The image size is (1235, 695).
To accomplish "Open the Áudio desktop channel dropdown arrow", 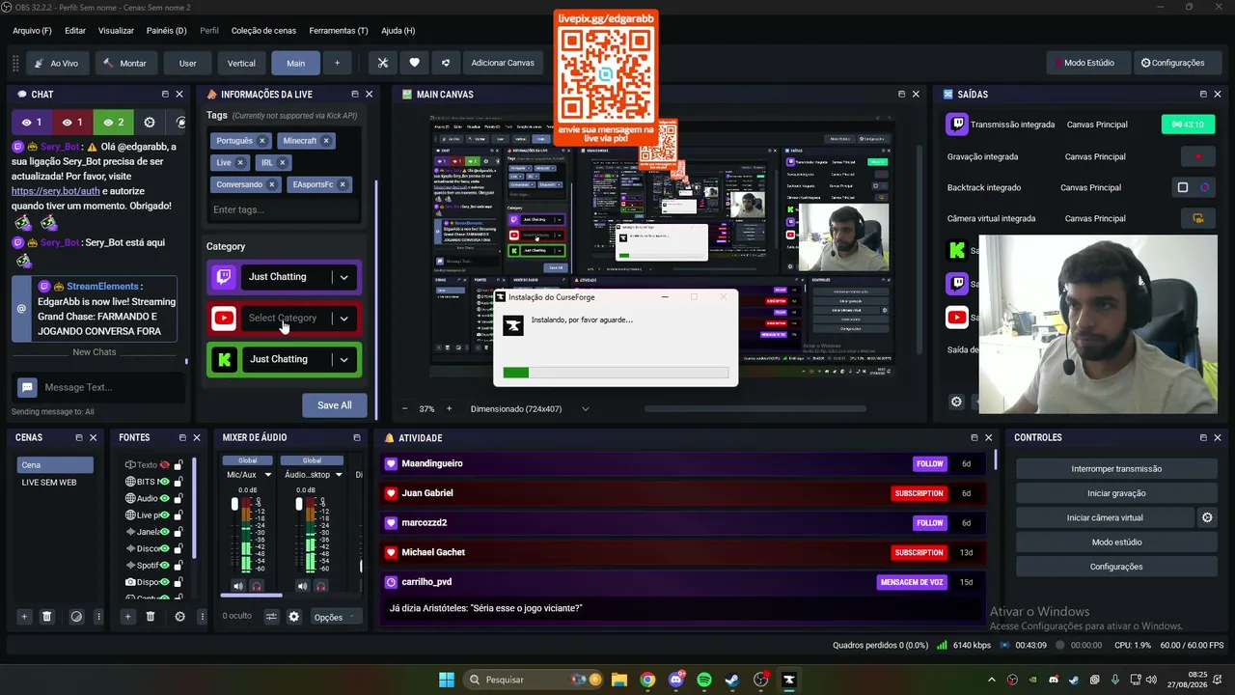I will tap(339, 475).
